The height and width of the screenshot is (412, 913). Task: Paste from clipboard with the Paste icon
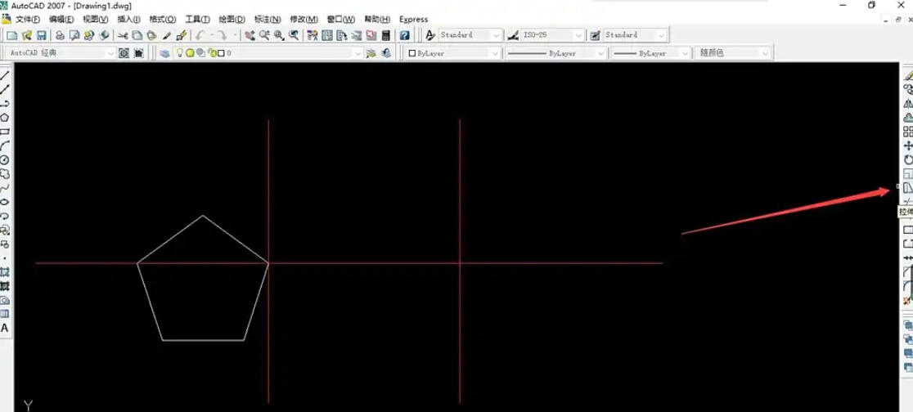(x=151, y=35)
